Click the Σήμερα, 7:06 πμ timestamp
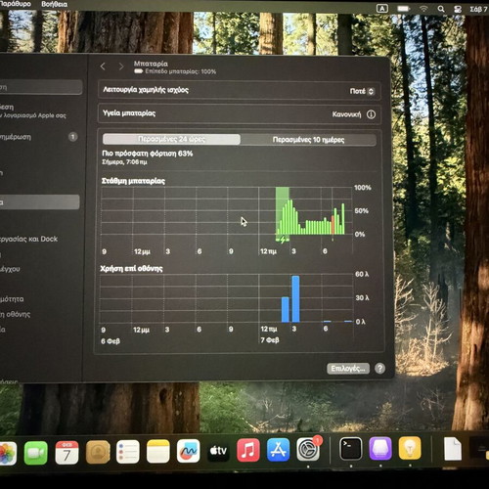The height and width of the screenshot is (489, 489). click(124, 162)
